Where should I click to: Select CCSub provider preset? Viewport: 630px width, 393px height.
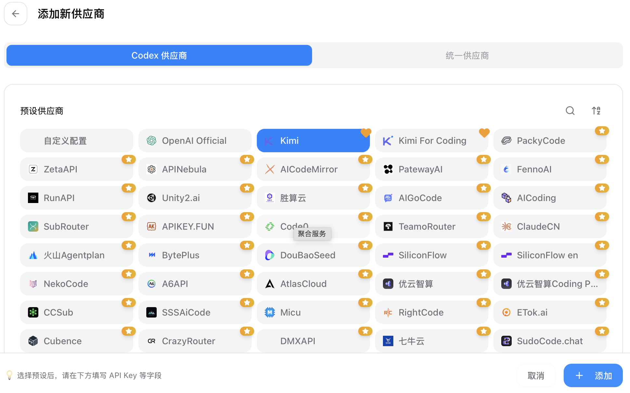[x=77, y=312]
